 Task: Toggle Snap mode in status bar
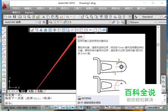click(x=42, y=107)
